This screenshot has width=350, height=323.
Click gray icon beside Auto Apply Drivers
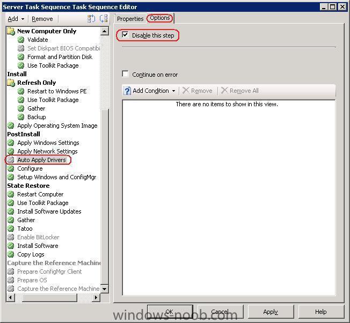pyautogui.click(x=11, y=160)
